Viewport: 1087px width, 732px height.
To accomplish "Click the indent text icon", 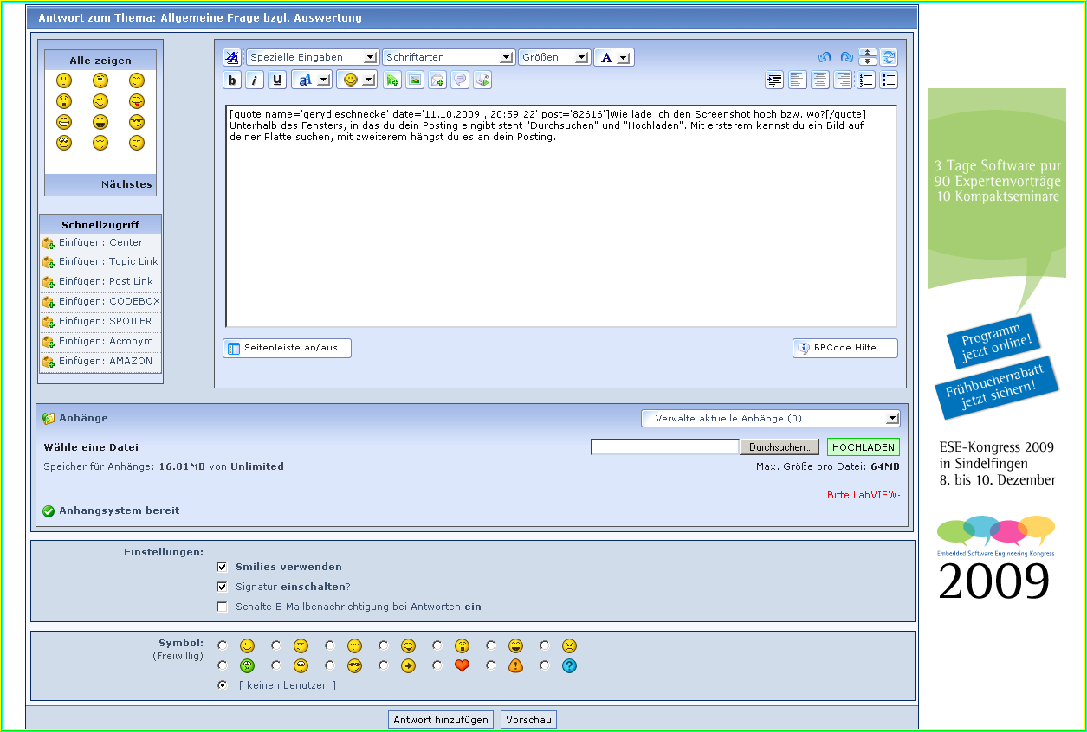I will [774, 80].
